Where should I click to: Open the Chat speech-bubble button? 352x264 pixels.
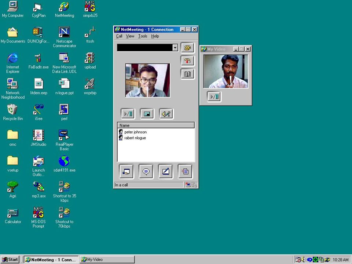click(x=146, y=172)
